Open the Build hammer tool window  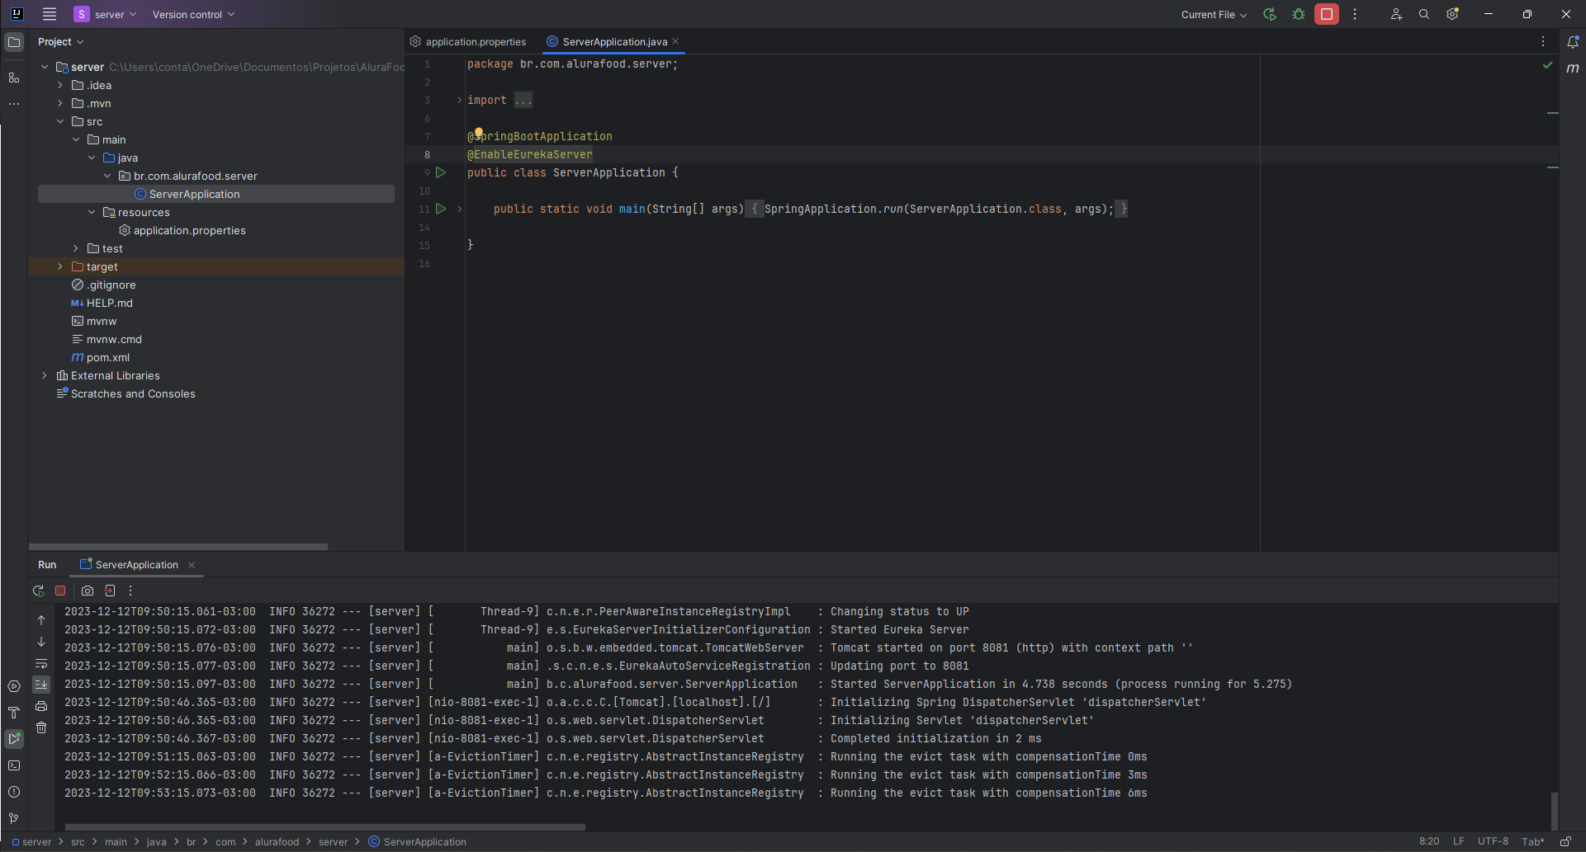click(14, 713)
